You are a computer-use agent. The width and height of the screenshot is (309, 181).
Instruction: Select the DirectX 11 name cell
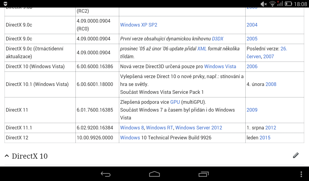point(40,110)
